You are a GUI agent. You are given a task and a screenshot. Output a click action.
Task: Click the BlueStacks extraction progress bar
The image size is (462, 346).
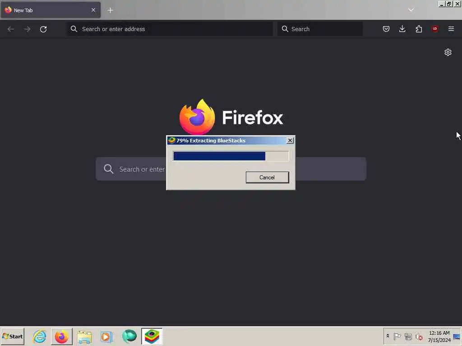(231, 156)
